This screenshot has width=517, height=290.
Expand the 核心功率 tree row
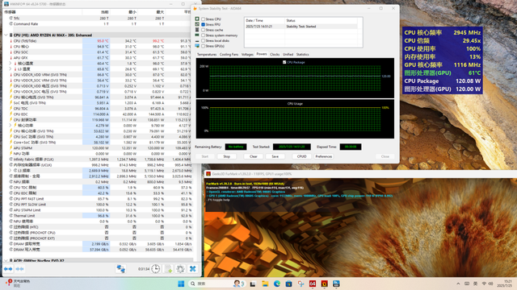11,126
